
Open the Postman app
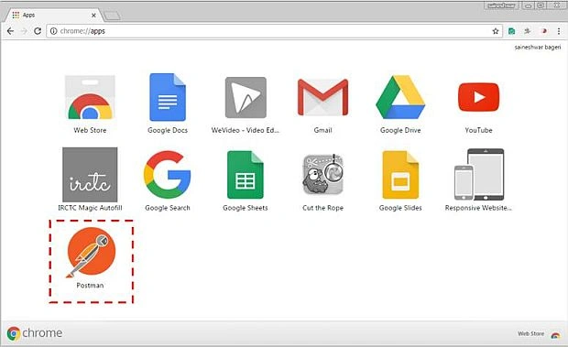(91, 253)
